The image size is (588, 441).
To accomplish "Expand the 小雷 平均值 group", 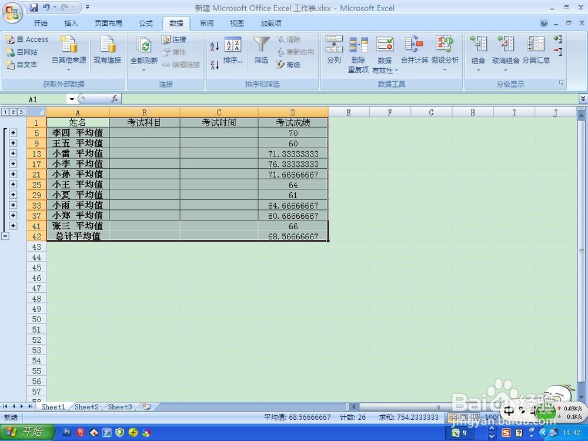I will pos(13,153).
